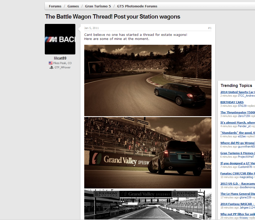The width and height of the screenshot is (255, 220).
Task: Open lilcat89's profile via username
Action: coord(60,58)
